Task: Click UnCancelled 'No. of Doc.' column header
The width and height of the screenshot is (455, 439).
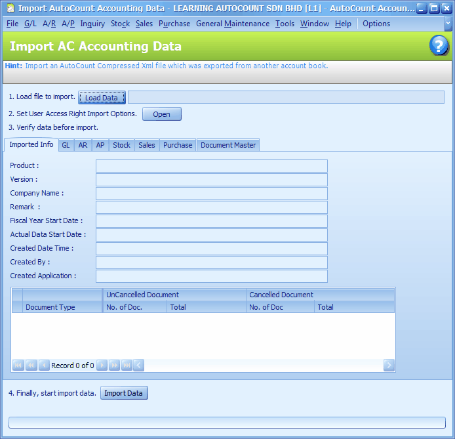Action: [135, 307]
